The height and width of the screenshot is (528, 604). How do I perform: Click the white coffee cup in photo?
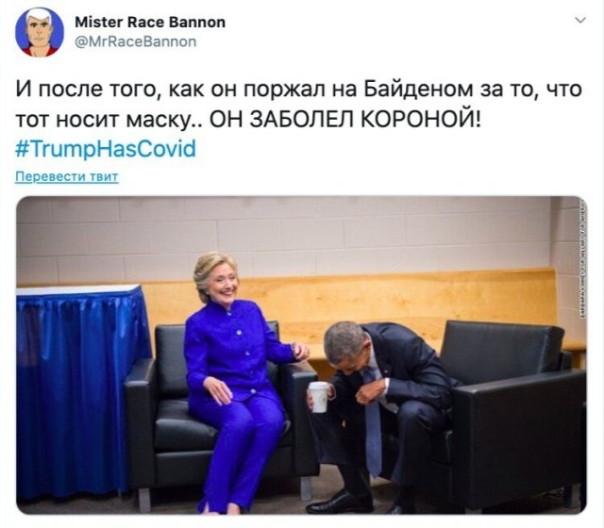tap(319, 397)
